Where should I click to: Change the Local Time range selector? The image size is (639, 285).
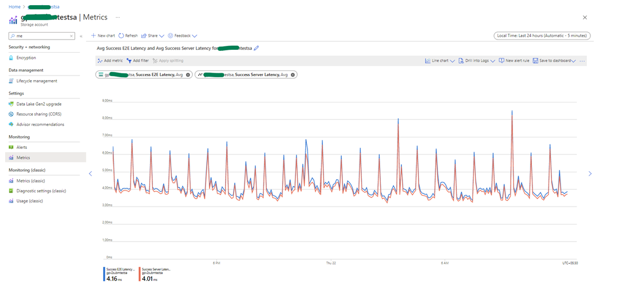pyautogui.click(x=542, y=36)
